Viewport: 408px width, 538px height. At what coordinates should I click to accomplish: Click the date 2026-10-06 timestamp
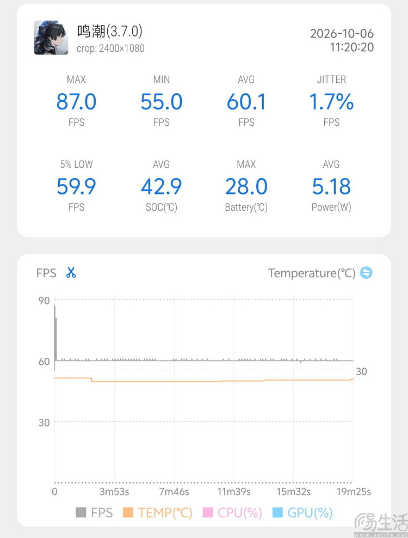tap(342, 33)
